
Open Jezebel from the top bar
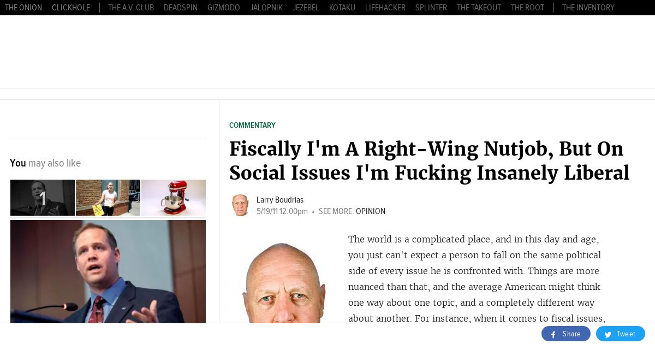click(306, 8)
